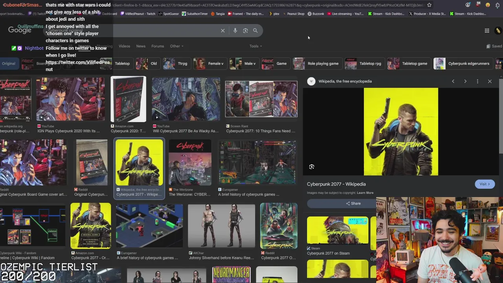The width and height of the screenshot is (503, 283).
Task: Open The Wertzone CYBER result image
Action: [x=190, y=163]
